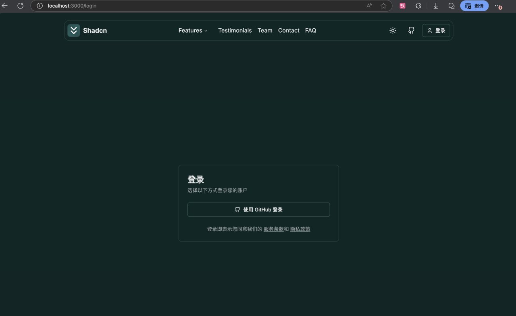Click the browser back arrow
Image resolution: width=516 pixels, height=316 pixels.
point(5,6)
